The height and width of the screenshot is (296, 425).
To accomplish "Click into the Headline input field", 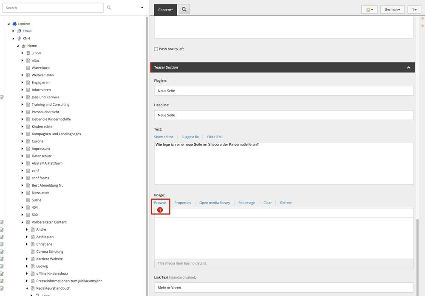I will [x=283, y=115].
